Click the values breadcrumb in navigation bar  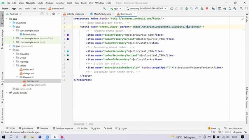point(42,9)
